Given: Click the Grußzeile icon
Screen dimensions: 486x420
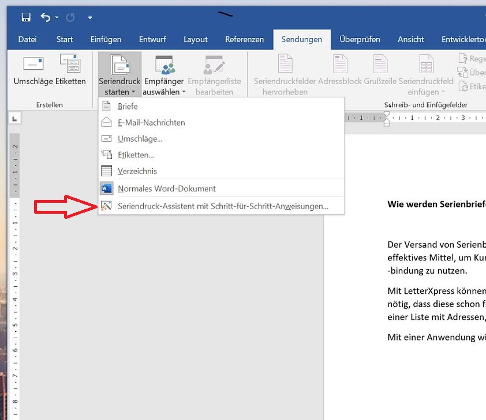Looking at the screenshot, I should pyautogui.click(x=380, y=63).
